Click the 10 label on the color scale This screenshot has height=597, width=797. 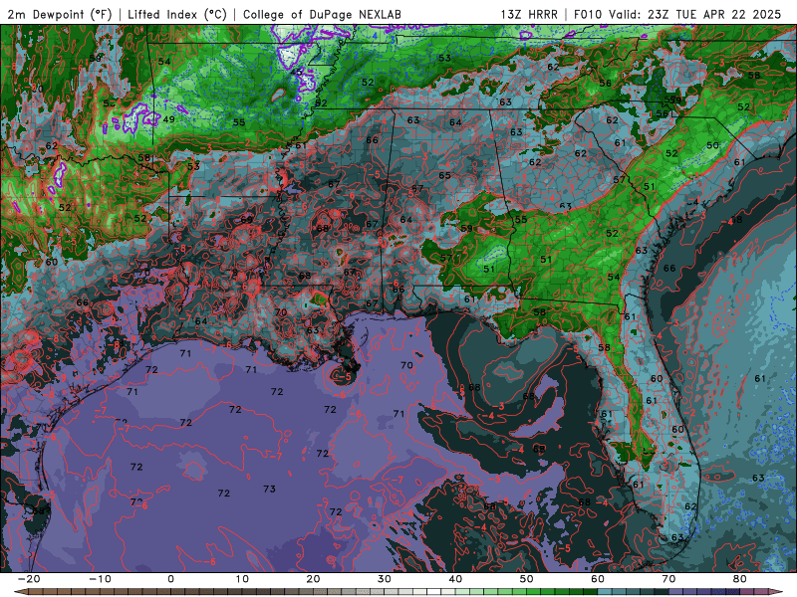pos(242,579)
